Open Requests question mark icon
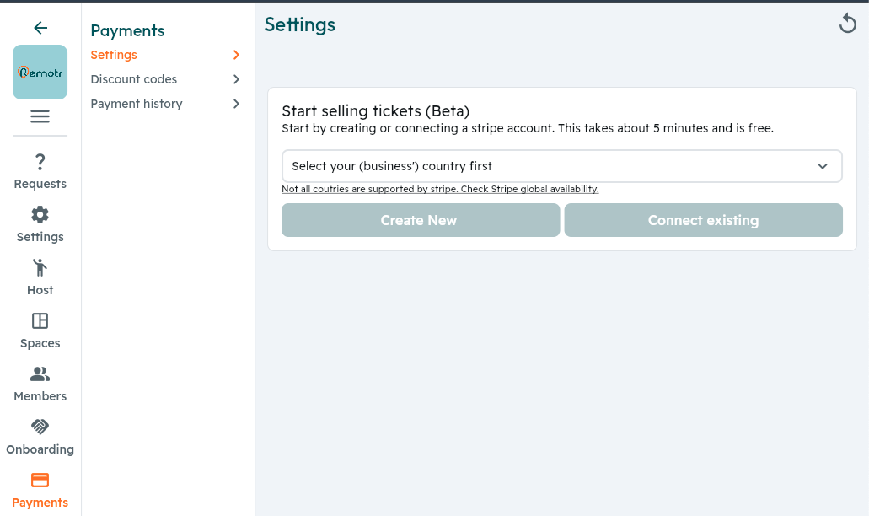 [40, 162]
